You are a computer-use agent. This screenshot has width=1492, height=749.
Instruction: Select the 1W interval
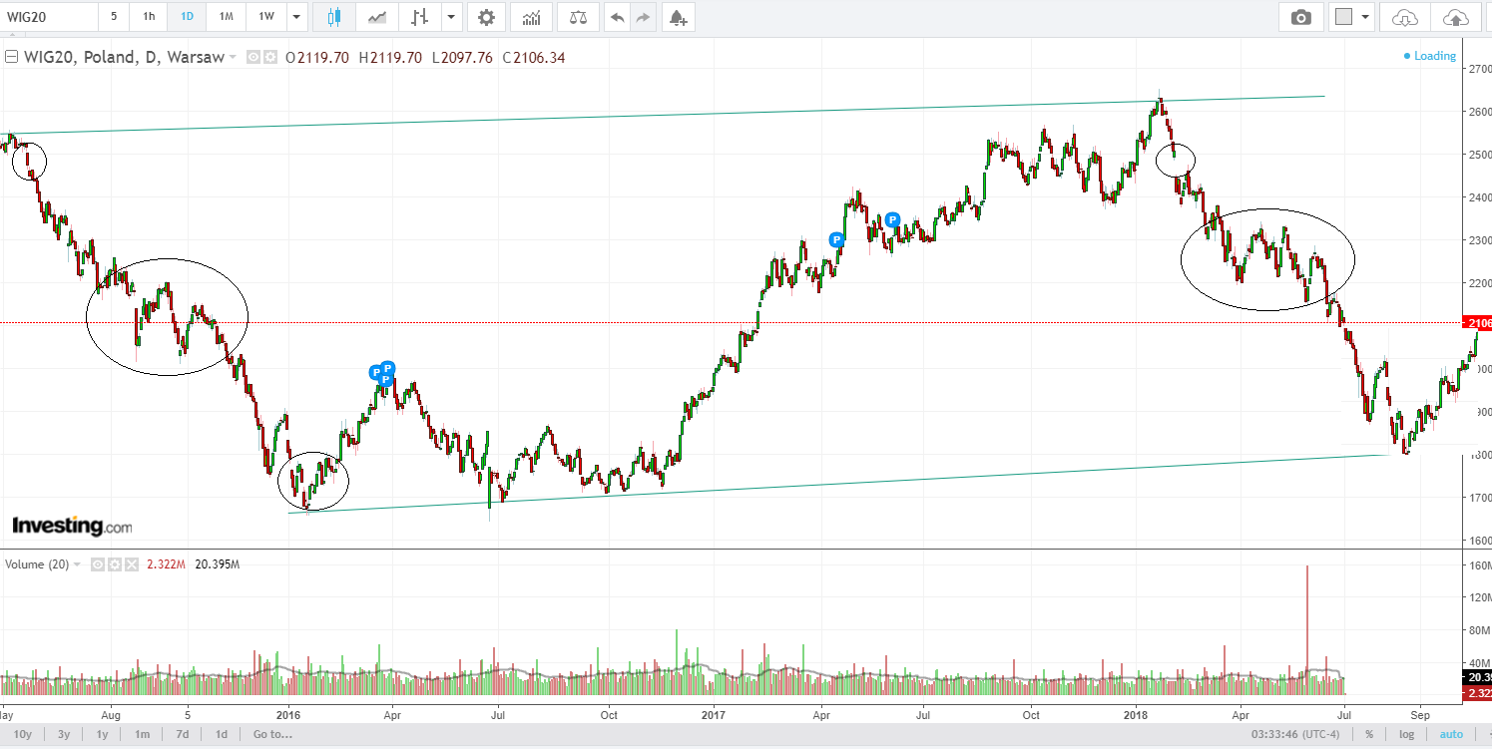tap(265, 17)
